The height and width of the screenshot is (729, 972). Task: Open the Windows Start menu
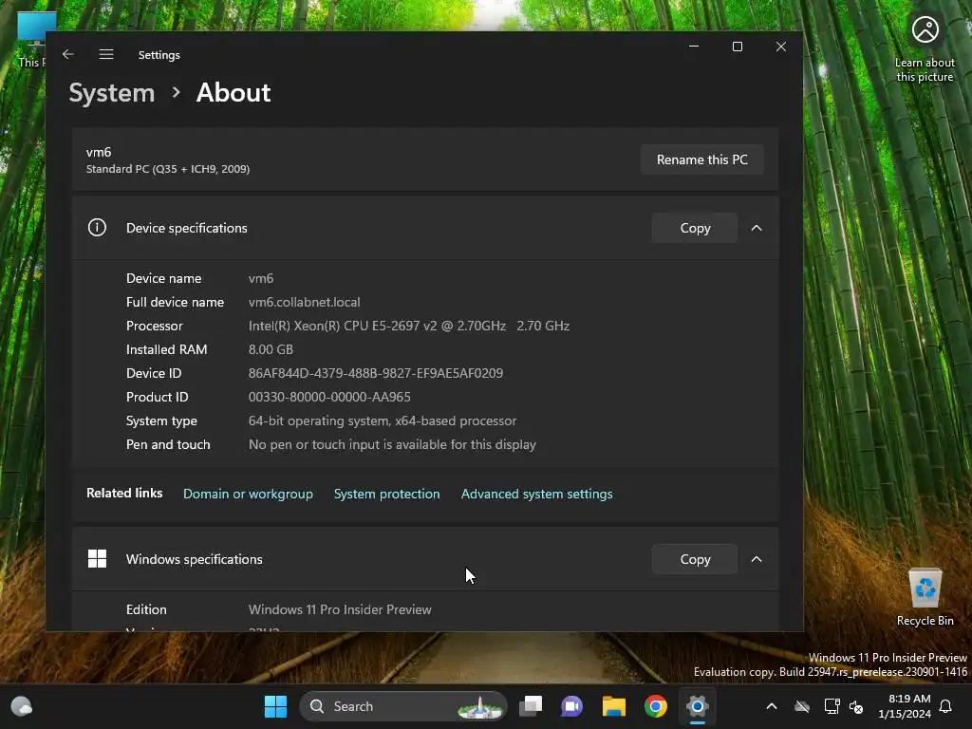coord(276,706)
